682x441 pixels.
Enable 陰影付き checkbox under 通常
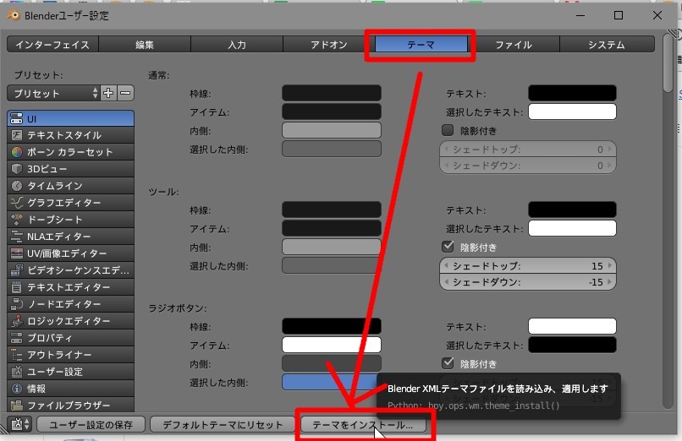tap(448, 130)
